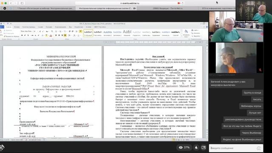This screenshot has width=272, height=153.
Task: Click the Format Painter tool
Action: click(x=11, y=37)
